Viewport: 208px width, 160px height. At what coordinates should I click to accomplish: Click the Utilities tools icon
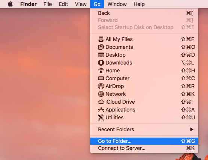101,117
